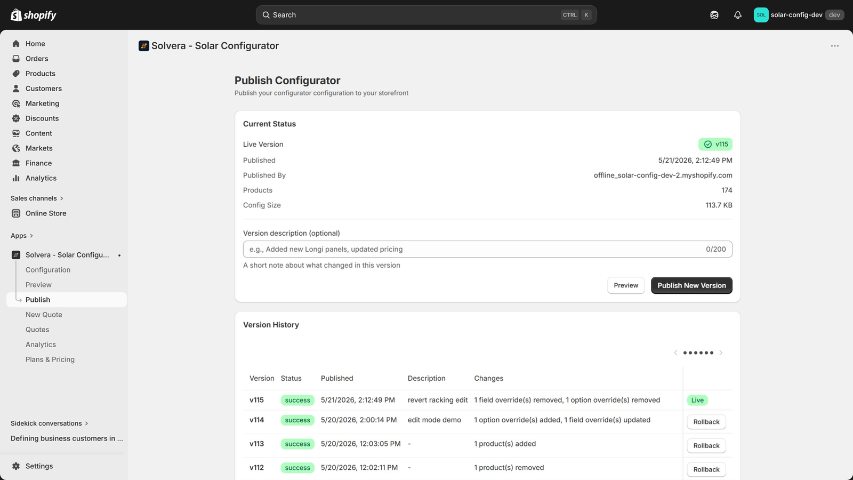Open Plans & Pricing
This screenshot has width=853, height=480.
(x=50, y=359)
